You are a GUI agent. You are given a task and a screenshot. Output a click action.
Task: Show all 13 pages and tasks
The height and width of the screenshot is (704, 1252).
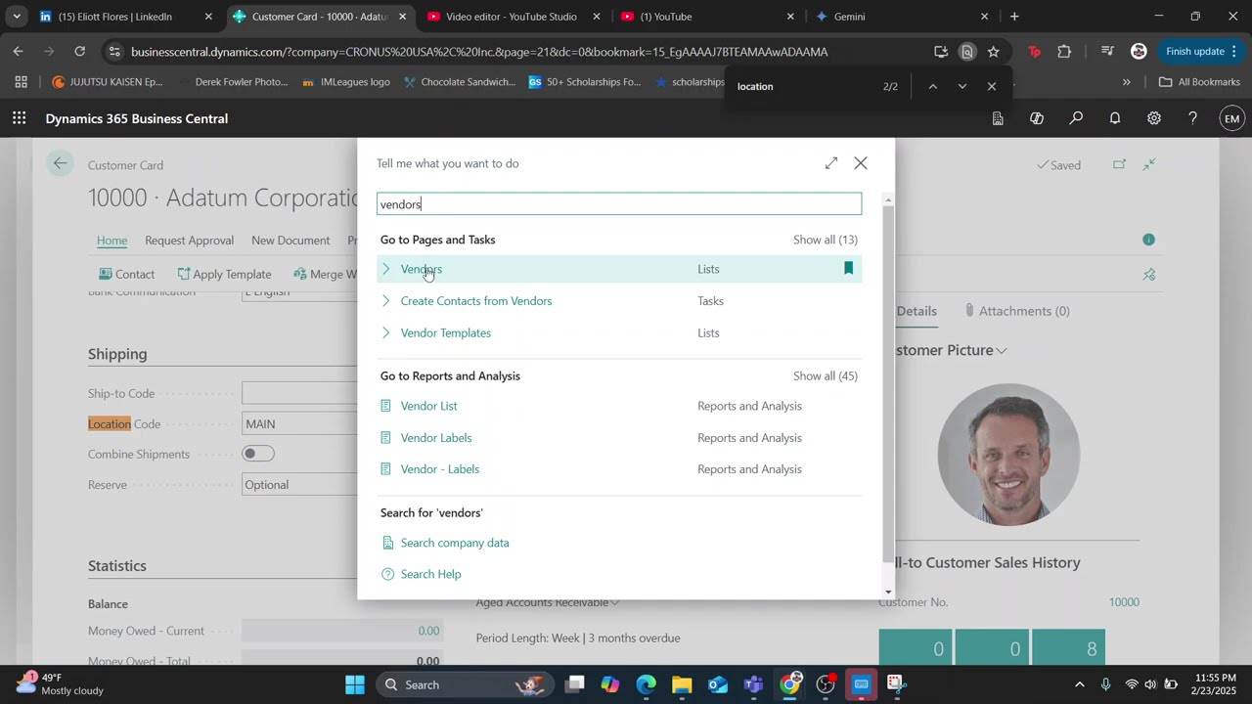[826, 240]
